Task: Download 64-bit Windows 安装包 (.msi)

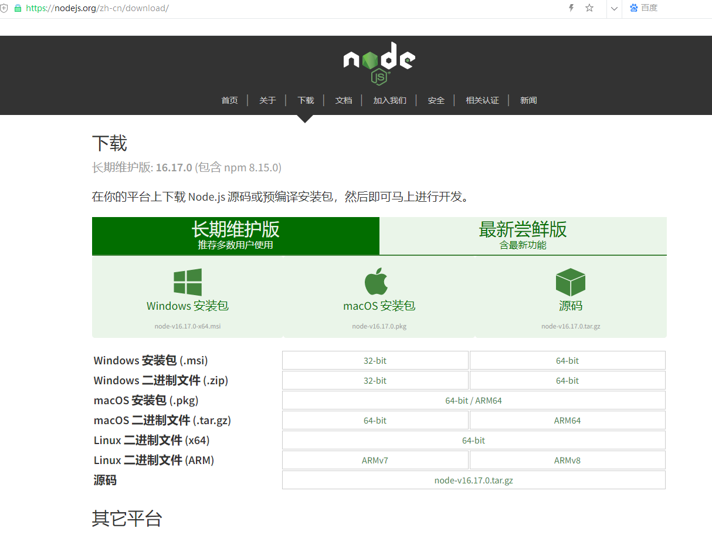Action: pyautogui.click(x=568, y=360)
